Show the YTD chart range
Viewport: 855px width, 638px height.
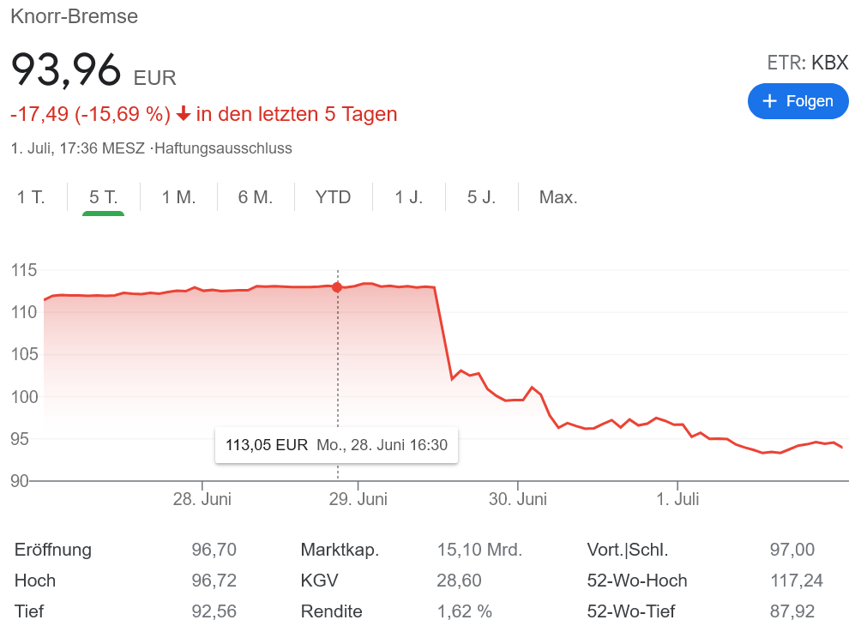click(x=333, y=197)
